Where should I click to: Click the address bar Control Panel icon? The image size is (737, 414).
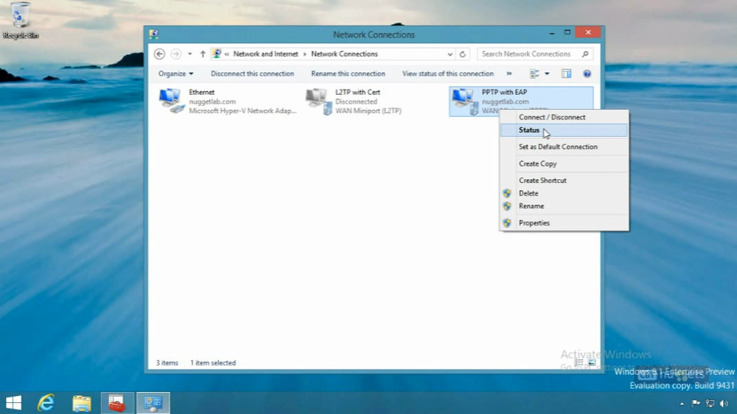pos(217,54)
